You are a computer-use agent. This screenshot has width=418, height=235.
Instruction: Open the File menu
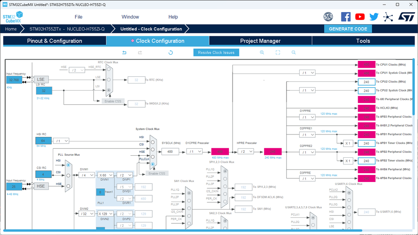pyautogui.click(x=78, y=17)
